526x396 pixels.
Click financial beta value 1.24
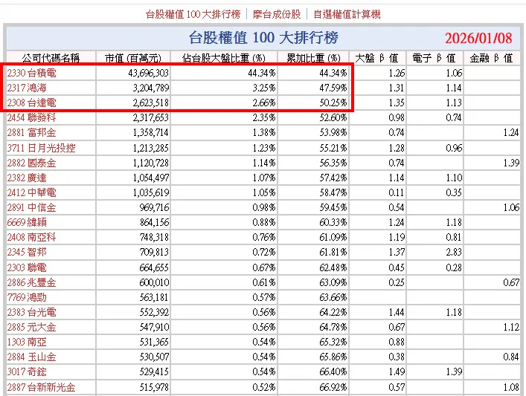[511, 133]
